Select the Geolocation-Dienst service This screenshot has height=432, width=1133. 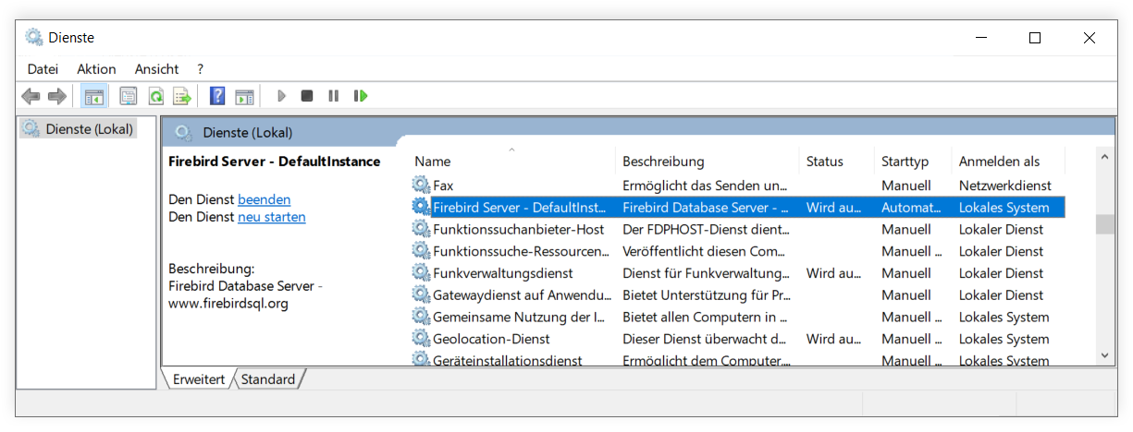(x=738, y=339)
